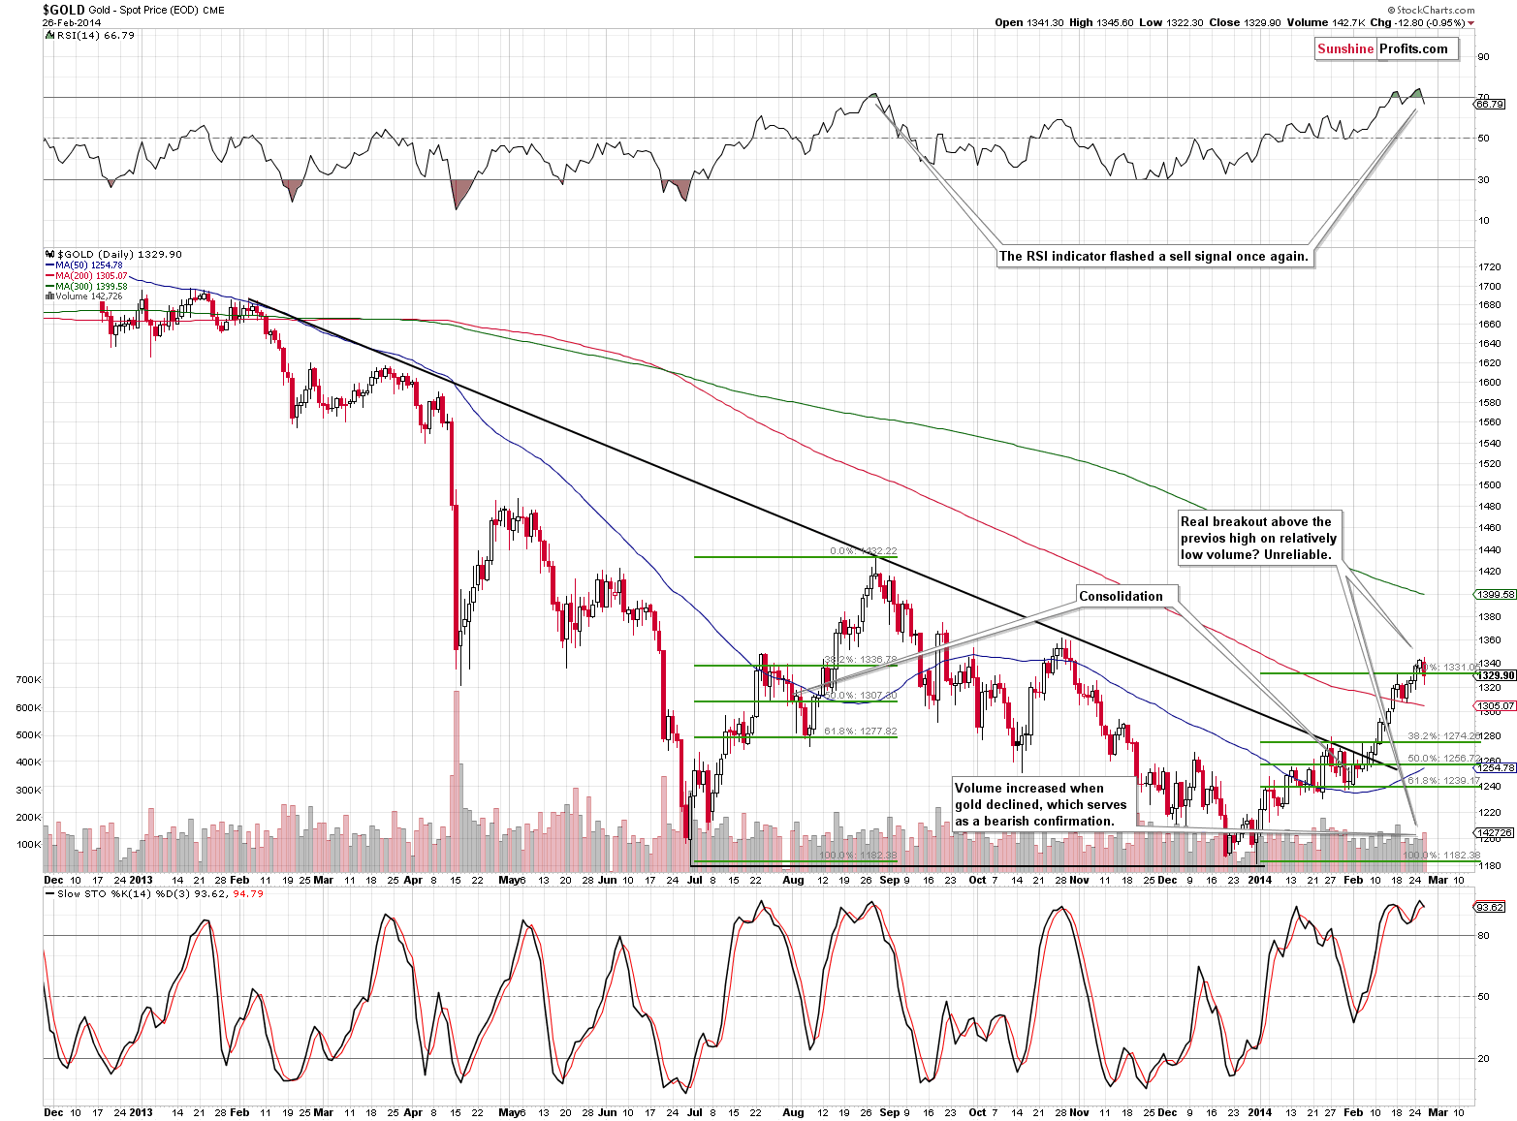
Task: Click the Sunshine Profits.com logo
Action: pyautogui.click(x=1386, y=48)
